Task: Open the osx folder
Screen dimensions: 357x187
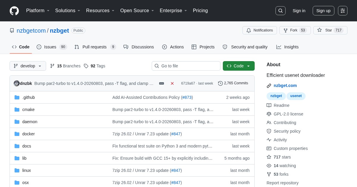Action: 26,183
